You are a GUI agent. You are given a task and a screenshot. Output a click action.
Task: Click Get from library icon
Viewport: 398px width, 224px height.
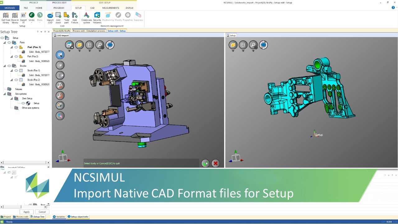pos(6,15)
